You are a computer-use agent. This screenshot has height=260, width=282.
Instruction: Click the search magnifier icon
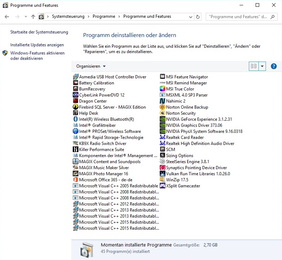[x=273, y=17]
